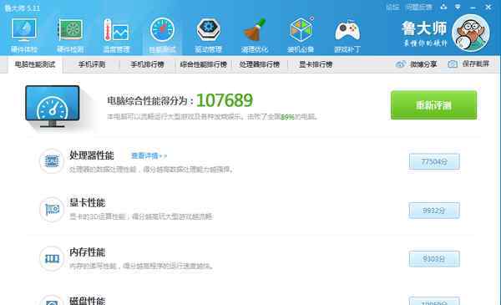Screen dimensions: 501x305
Task: Click the 内存性能 heading
Action: pos(87,252)
